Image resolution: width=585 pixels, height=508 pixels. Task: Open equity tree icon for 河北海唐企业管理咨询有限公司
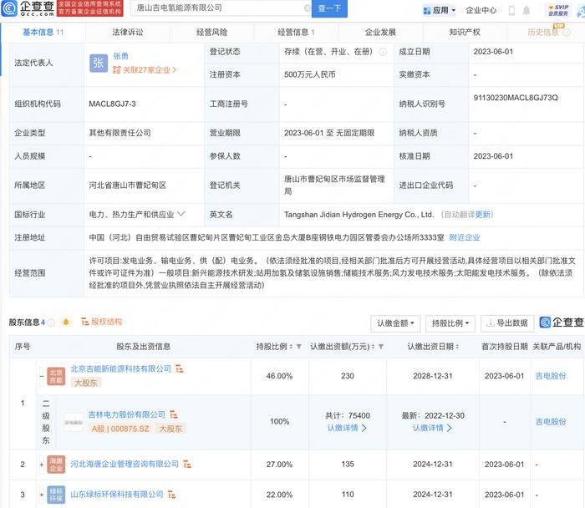(x=187, y=465)
